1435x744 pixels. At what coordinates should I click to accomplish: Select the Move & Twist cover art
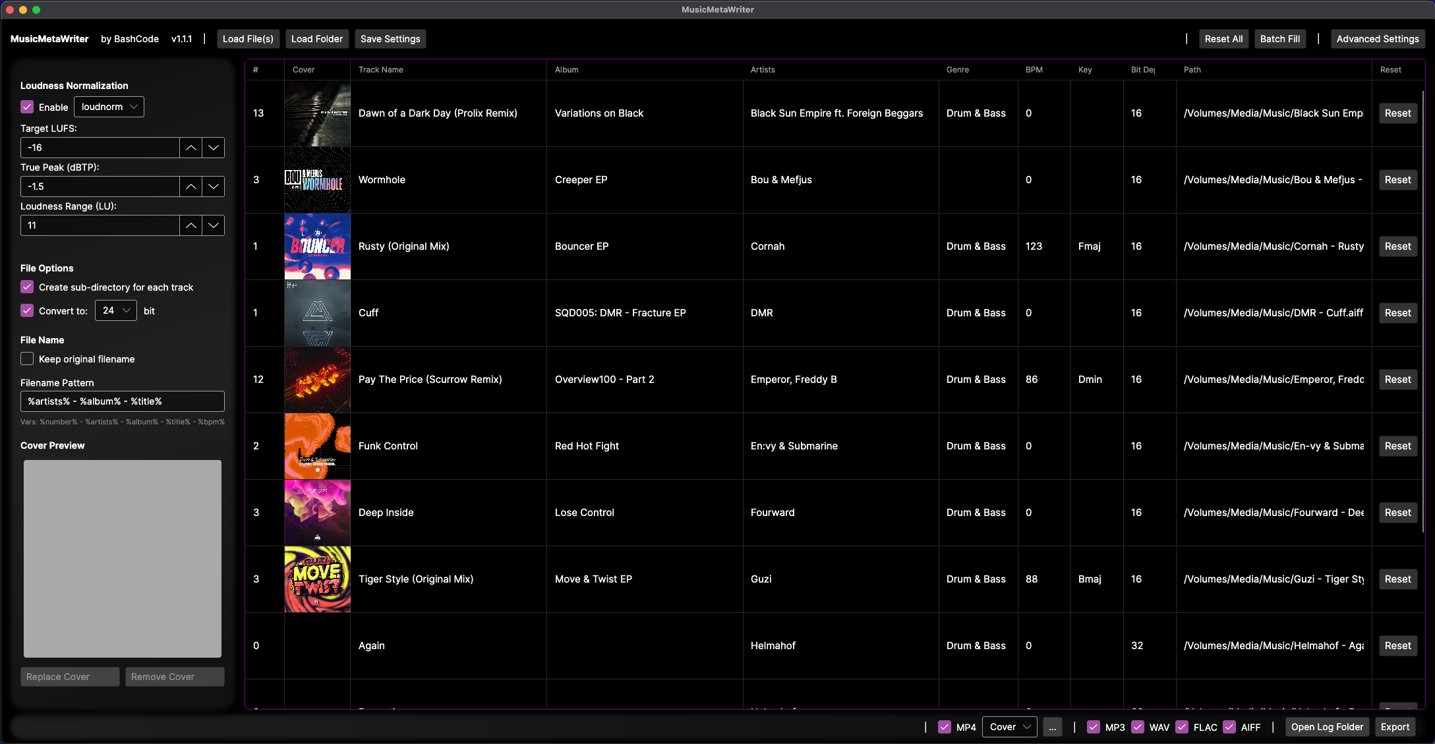tap(317, 579)
